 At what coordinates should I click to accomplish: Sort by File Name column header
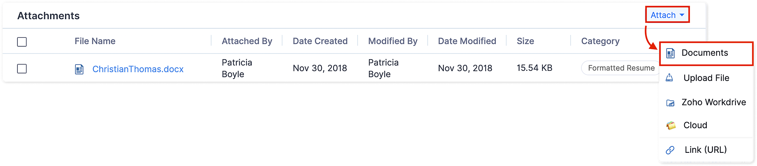click(95, 41)
